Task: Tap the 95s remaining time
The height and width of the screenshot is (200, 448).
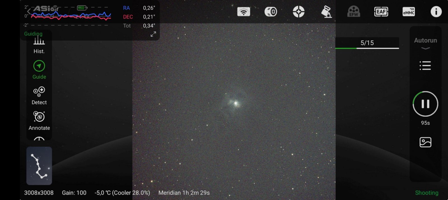Action: click(425, 123)
